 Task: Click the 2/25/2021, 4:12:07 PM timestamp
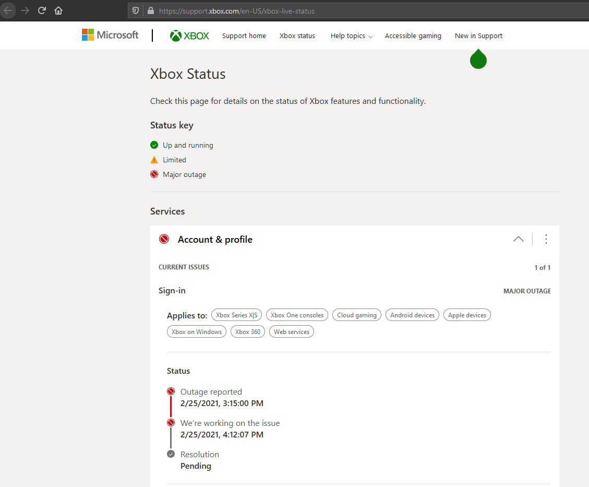tap(222, 434)
